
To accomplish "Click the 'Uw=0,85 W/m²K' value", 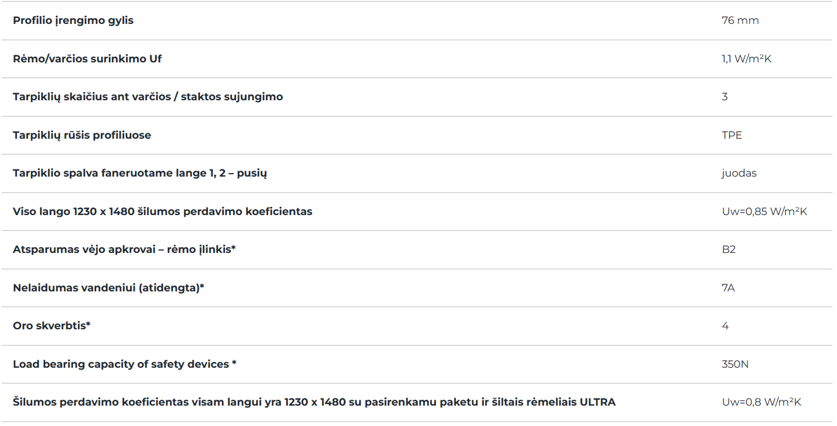I will (764, 212).
